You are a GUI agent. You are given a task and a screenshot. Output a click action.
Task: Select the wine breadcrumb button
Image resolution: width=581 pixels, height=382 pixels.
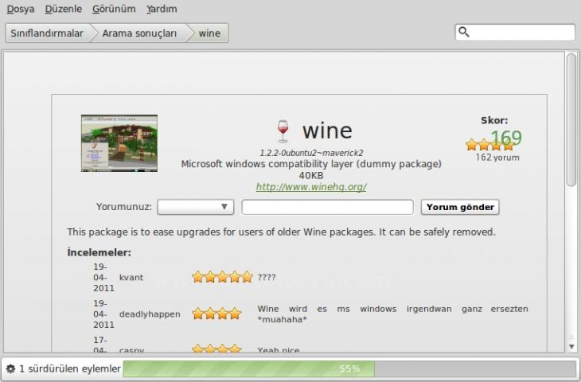209,33
